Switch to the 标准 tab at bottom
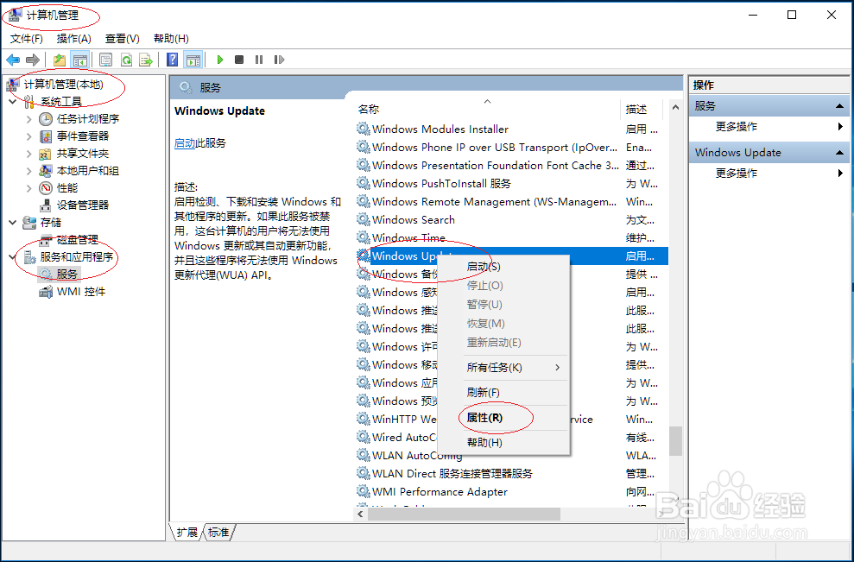This screenshot has width=854, height=562. [218, 532]
